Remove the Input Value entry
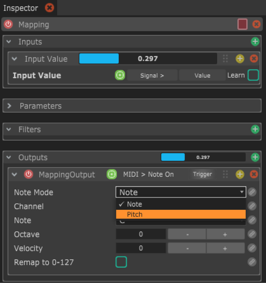266x283 pixels. (x=254, y=59)
